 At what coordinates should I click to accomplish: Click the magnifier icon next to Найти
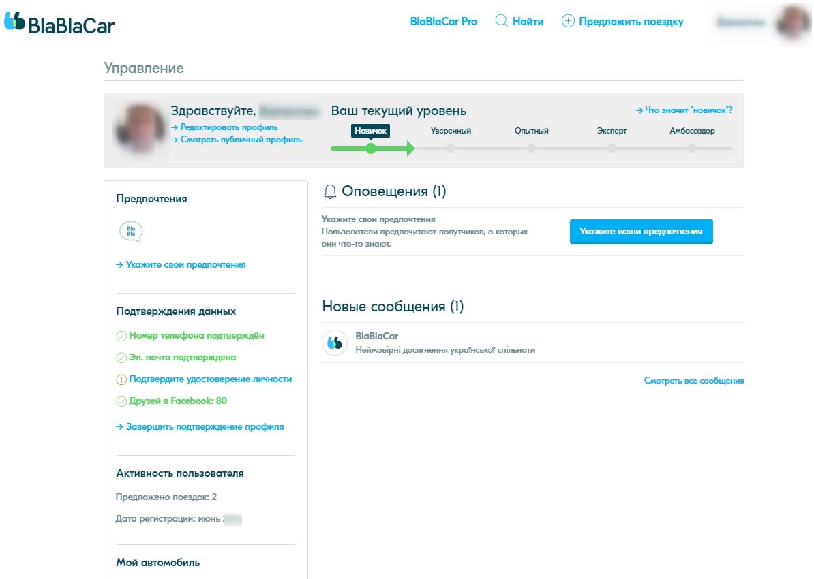(x=502, y=20)
